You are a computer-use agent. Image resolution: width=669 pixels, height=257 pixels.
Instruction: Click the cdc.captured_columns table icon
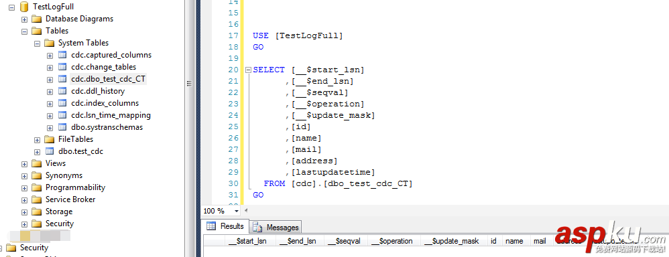62,55
